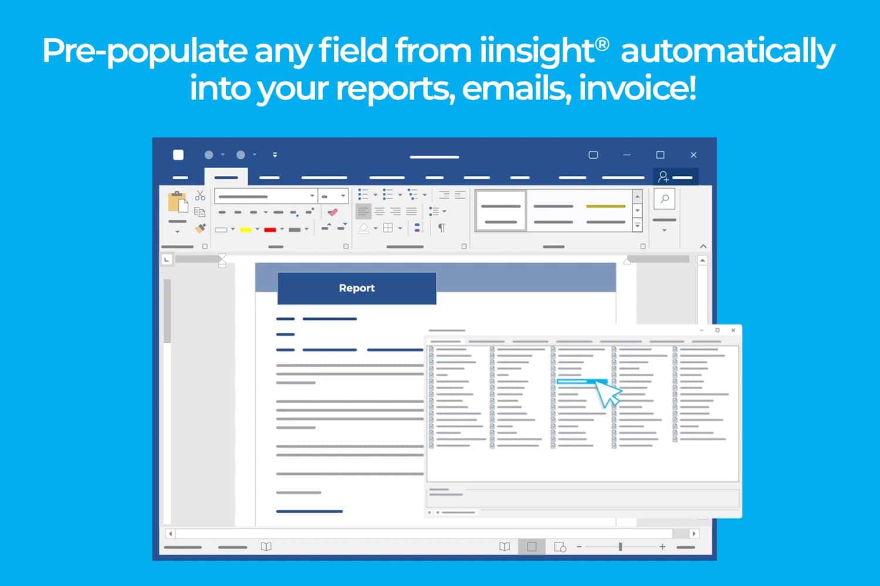Toggle the highlighted Align Left button
Image resolution: width=880 pixels, height=586 pixels.
pos(364,211)
